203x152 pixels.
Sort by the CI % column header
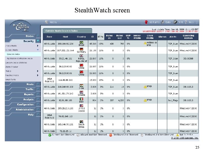coord(101,37)
